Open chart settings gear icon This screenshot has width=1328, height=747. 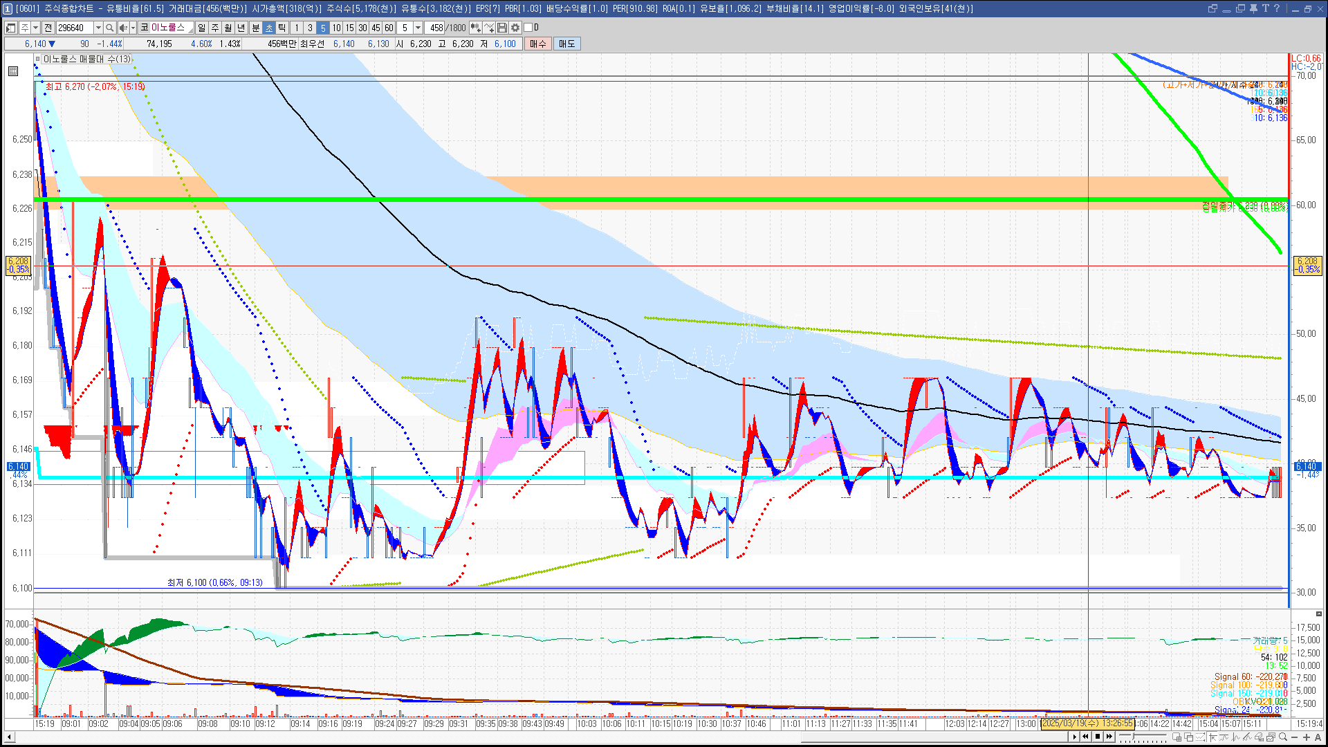pyautogui.click(x=515, y=28)
